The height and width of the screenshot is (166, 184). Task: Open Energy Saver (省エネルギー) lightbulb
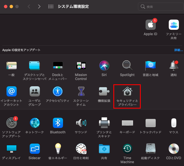click(x=58, y=149)
